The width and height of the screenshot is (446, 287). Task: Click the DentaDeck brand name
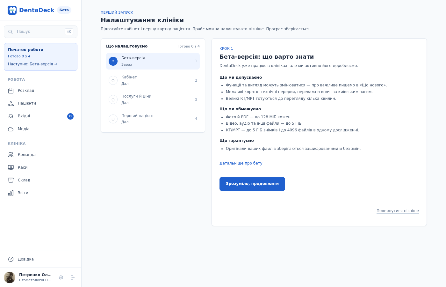point(37,10)
